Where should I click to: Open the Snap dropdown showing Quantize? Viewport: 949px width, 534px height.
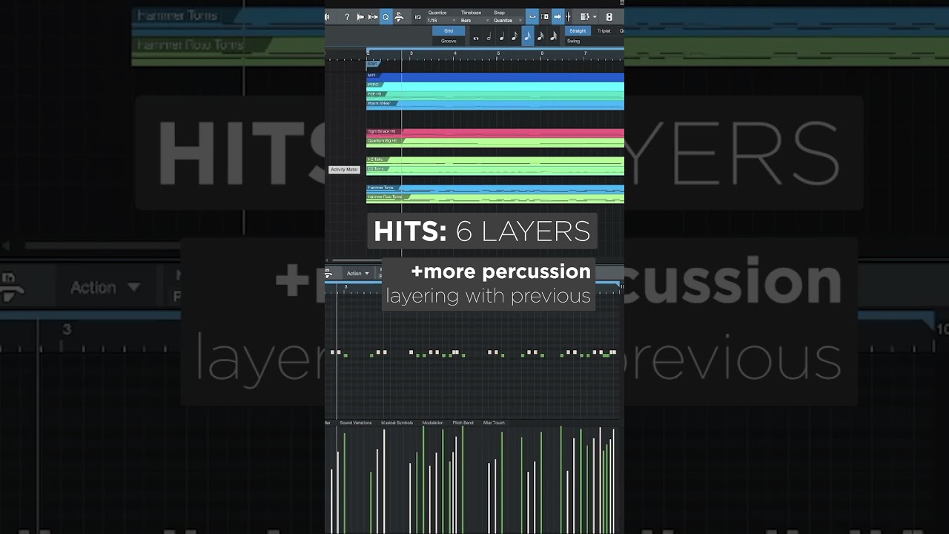click(x=508, y=21)
